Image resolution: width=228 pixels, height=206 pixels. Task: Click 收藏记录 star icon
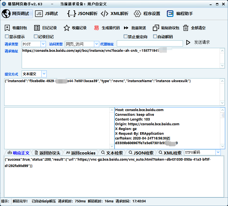[x=67, y=28]
